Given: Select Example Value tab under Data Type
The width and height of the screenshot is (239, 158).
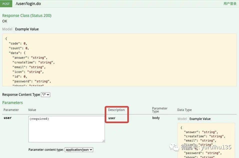Looking at the screenshot, I should tap(200, 119).
